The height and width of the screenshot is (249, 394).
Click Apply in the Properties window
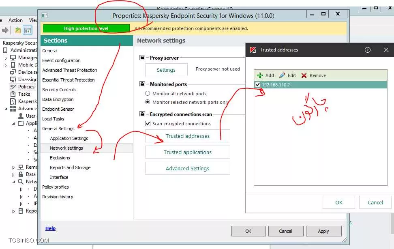323,231
